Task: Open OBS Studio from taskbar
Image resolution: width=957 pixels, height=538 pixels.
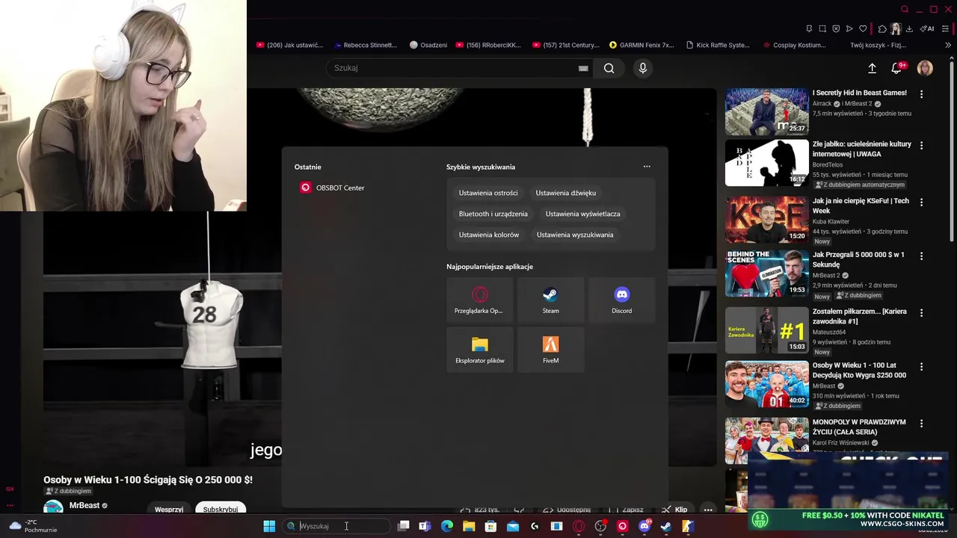Action: (600, 526)
